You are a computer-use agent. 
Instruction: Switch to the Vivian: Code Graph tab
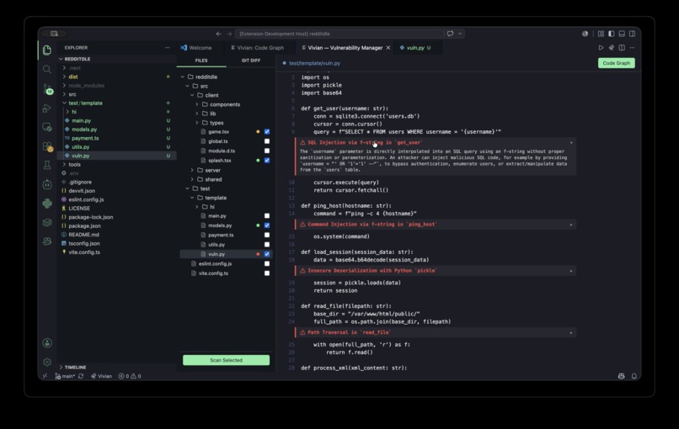[x=257, y=48]
